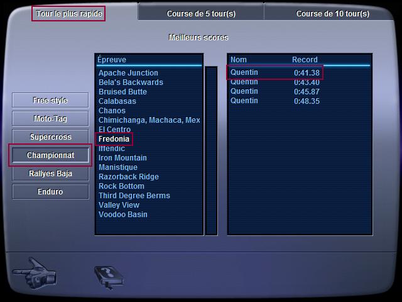Choose the Free style mode button

50,101
